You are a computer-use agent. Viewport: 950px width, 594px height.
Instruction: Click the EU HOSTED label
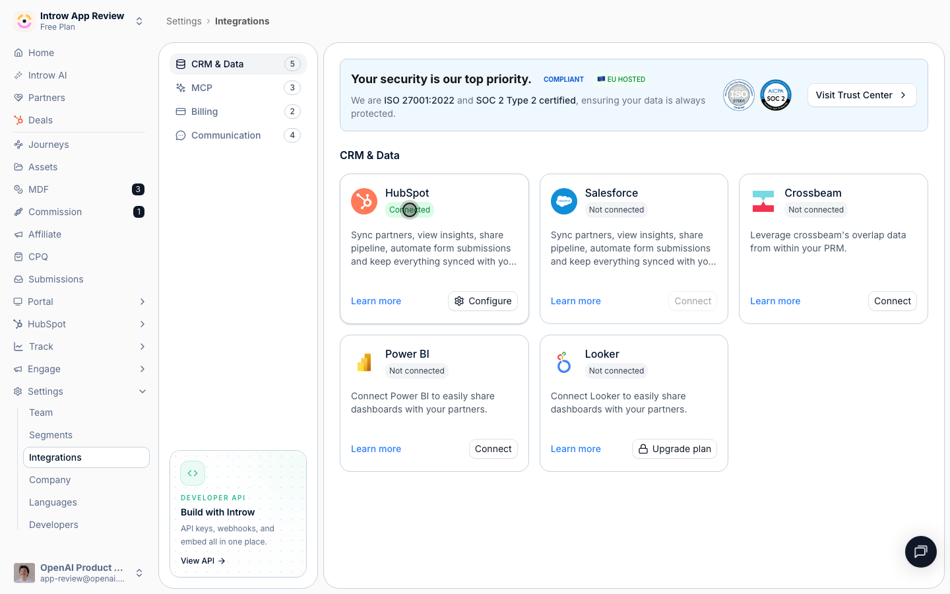pos(621,79)
